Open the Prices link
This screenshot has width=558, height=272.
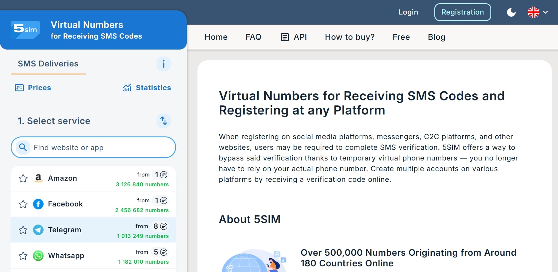[x=33, y=88]
